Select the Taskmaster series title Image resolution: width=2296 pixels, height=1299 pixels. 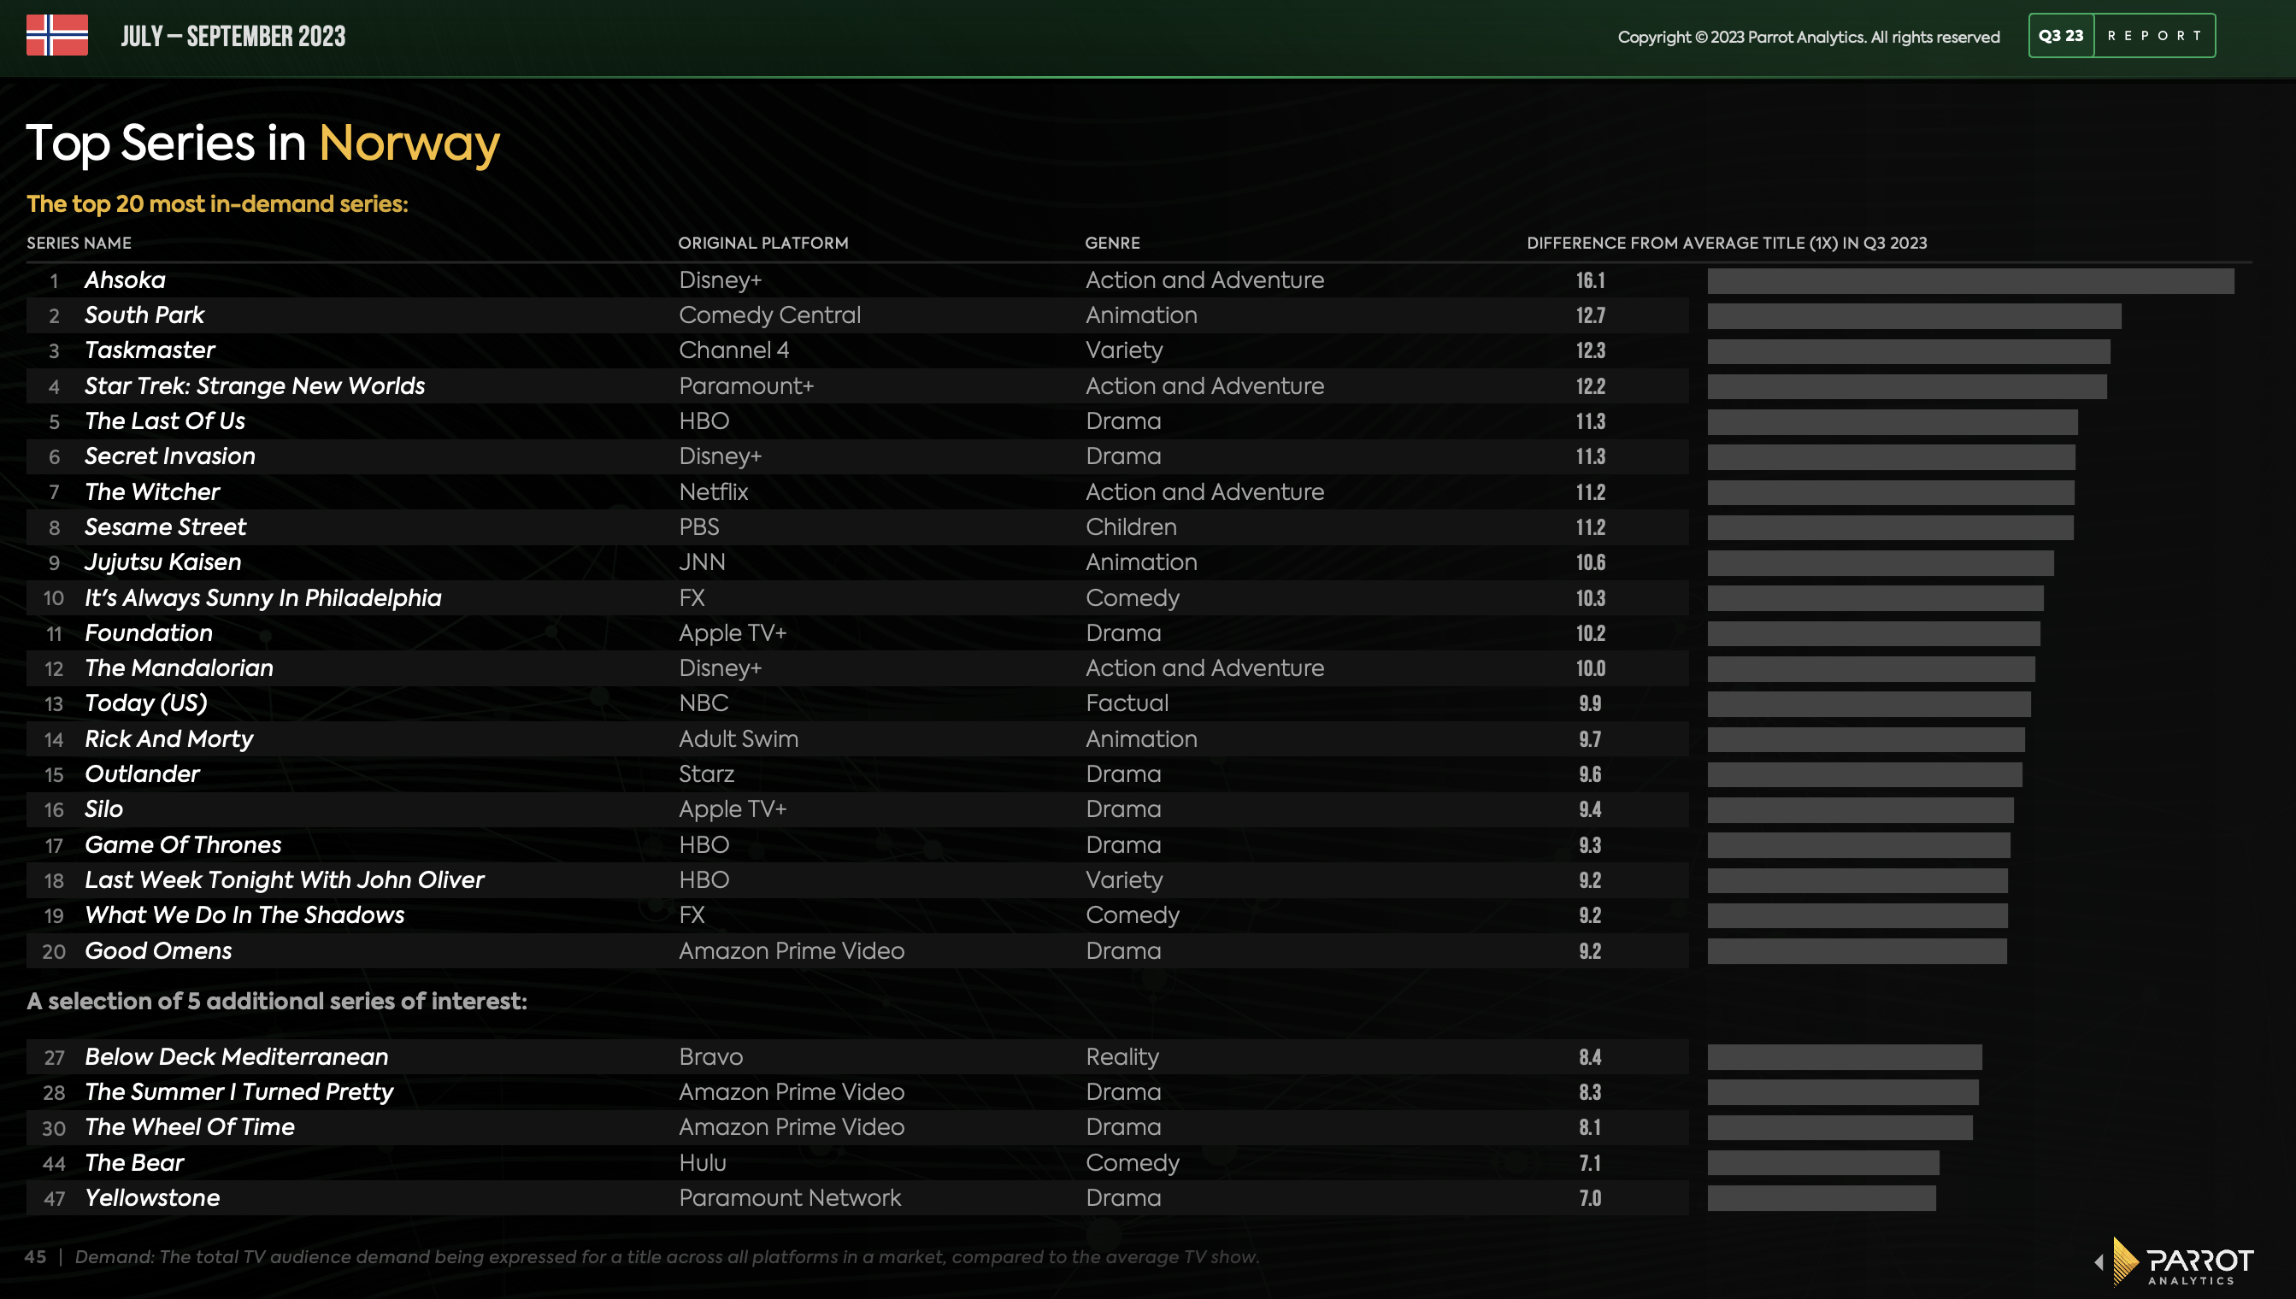coord(150,350)
